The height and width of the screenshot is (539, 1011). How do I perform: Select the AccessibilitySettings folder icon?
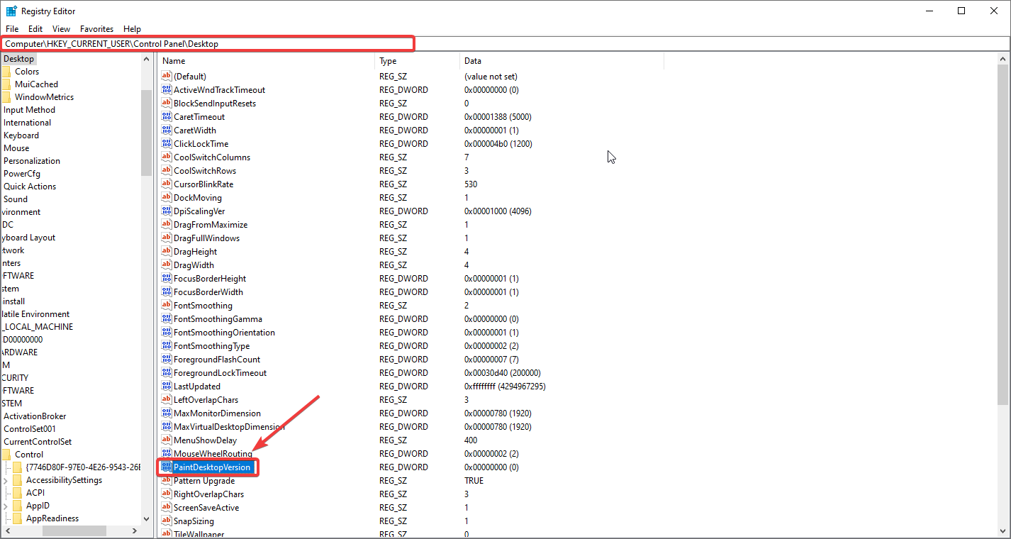point(18,480)
